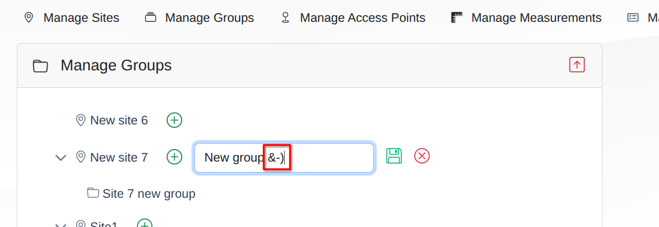Click the pin icon before New site 7
This screenshot has height=227, width=659.
[x=81, y=157]
